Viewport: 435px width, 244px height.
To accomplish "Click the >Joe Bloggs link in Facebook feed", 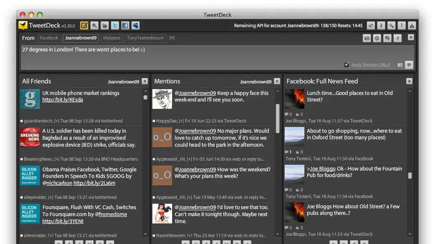I will [321, 168].
